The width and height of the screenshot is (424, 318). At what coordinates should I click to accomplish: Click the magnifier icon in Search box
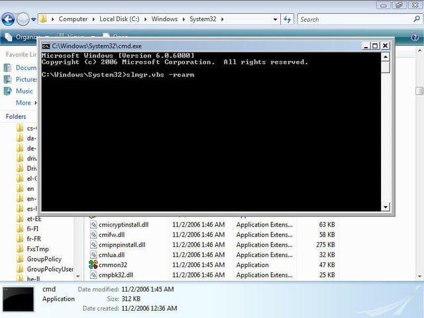click(x=417, y=19)
